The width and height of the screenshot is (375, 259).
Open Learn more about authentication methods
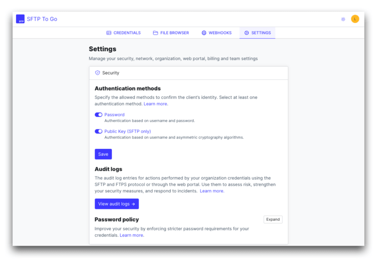[155, 104]
